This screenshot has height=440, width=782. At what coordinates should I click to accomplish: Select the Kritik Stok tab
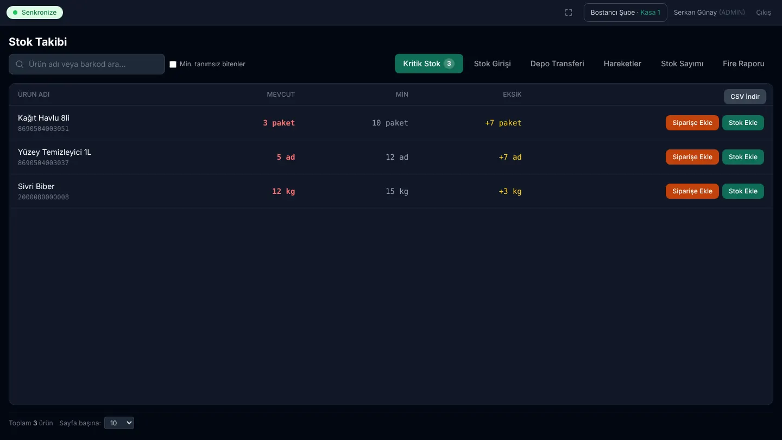[x=428, y=64]
